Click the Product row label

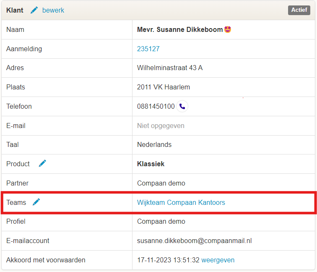click(18, 164)
